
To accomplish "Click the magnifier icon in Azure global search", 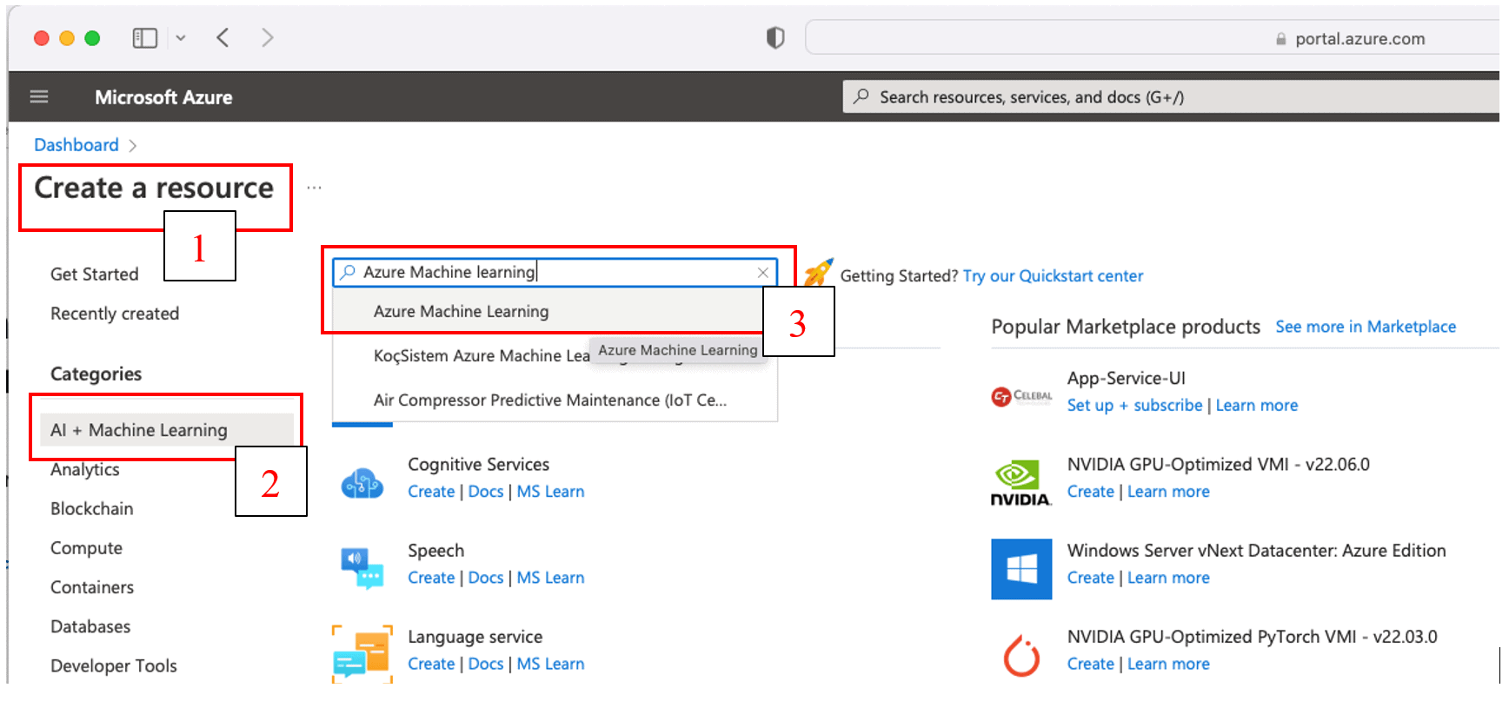I will [861, 96].
